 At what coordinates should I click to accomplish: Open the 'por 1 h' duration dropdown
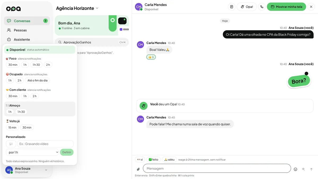pyautogui.click(x=33, y=152)
